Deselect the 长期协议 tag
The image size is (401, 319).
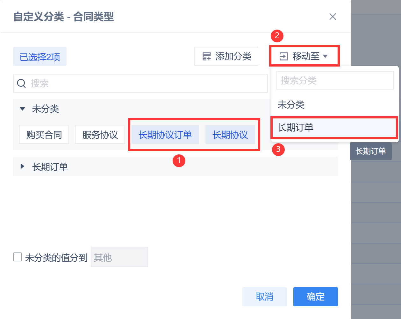click(x=230, y=135)
